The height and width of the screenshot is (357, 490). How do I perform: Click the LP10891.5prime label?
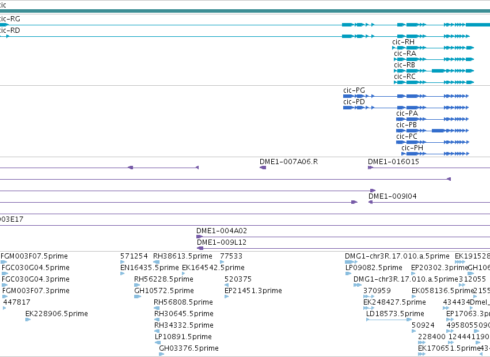[183, 337]
